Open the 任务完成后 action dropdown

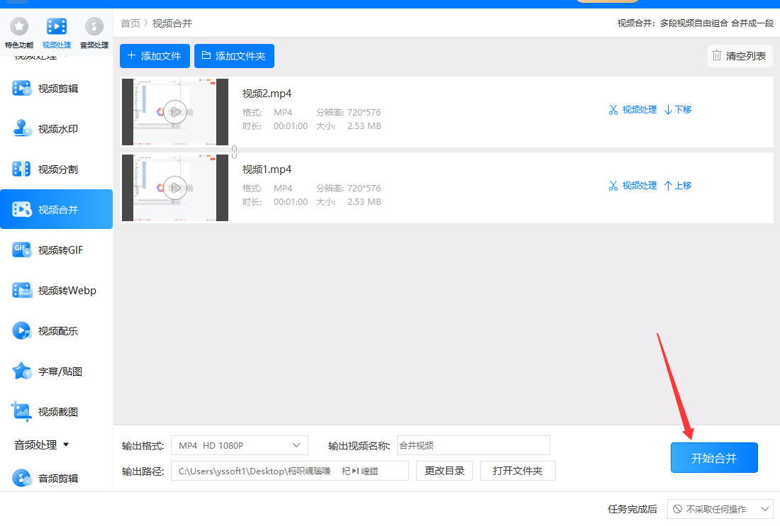720,509
